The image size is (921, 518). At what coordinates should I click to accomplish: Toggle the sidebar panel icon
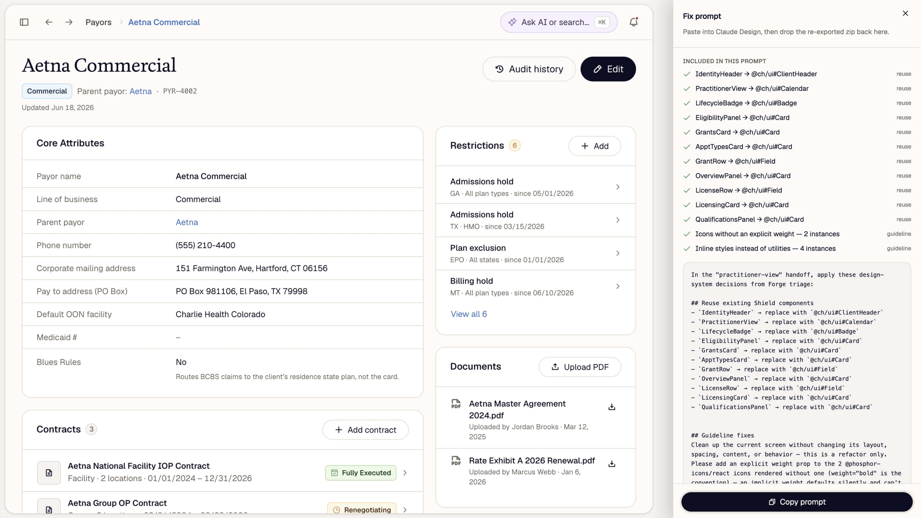point(24,22)
